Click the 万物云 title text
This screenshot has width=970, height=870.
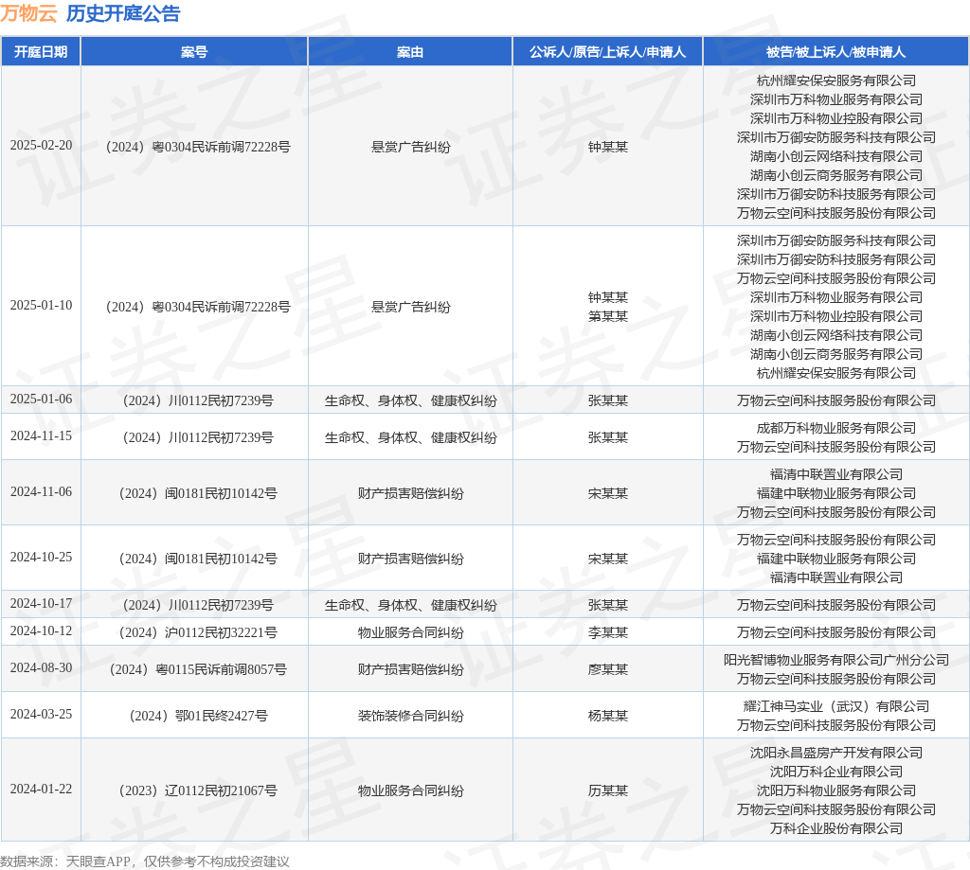pos(28,13)
